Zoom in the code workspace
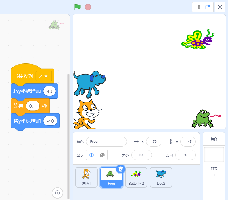 click(x=57, y=193)
